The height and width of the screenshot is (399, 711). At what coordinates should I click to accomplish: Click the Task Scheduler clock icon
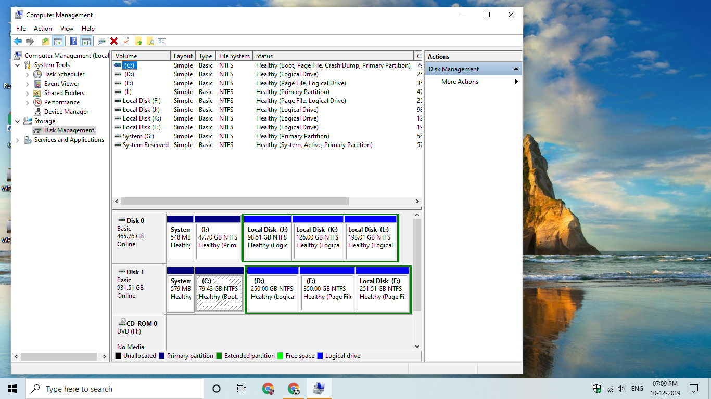click(x=37, y=74)
